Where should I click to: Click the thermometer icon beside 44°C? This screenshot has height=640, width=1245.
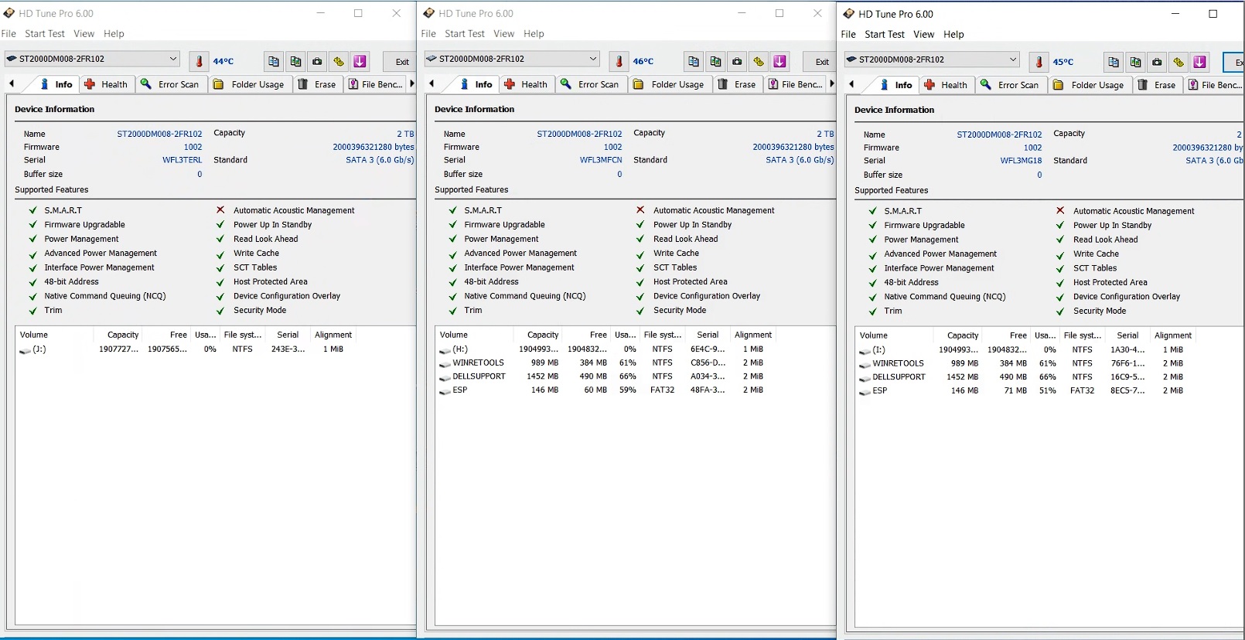tap(199, 61)
